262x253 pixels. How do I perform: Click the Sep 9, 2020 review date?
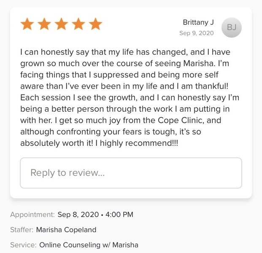(196, 33)
